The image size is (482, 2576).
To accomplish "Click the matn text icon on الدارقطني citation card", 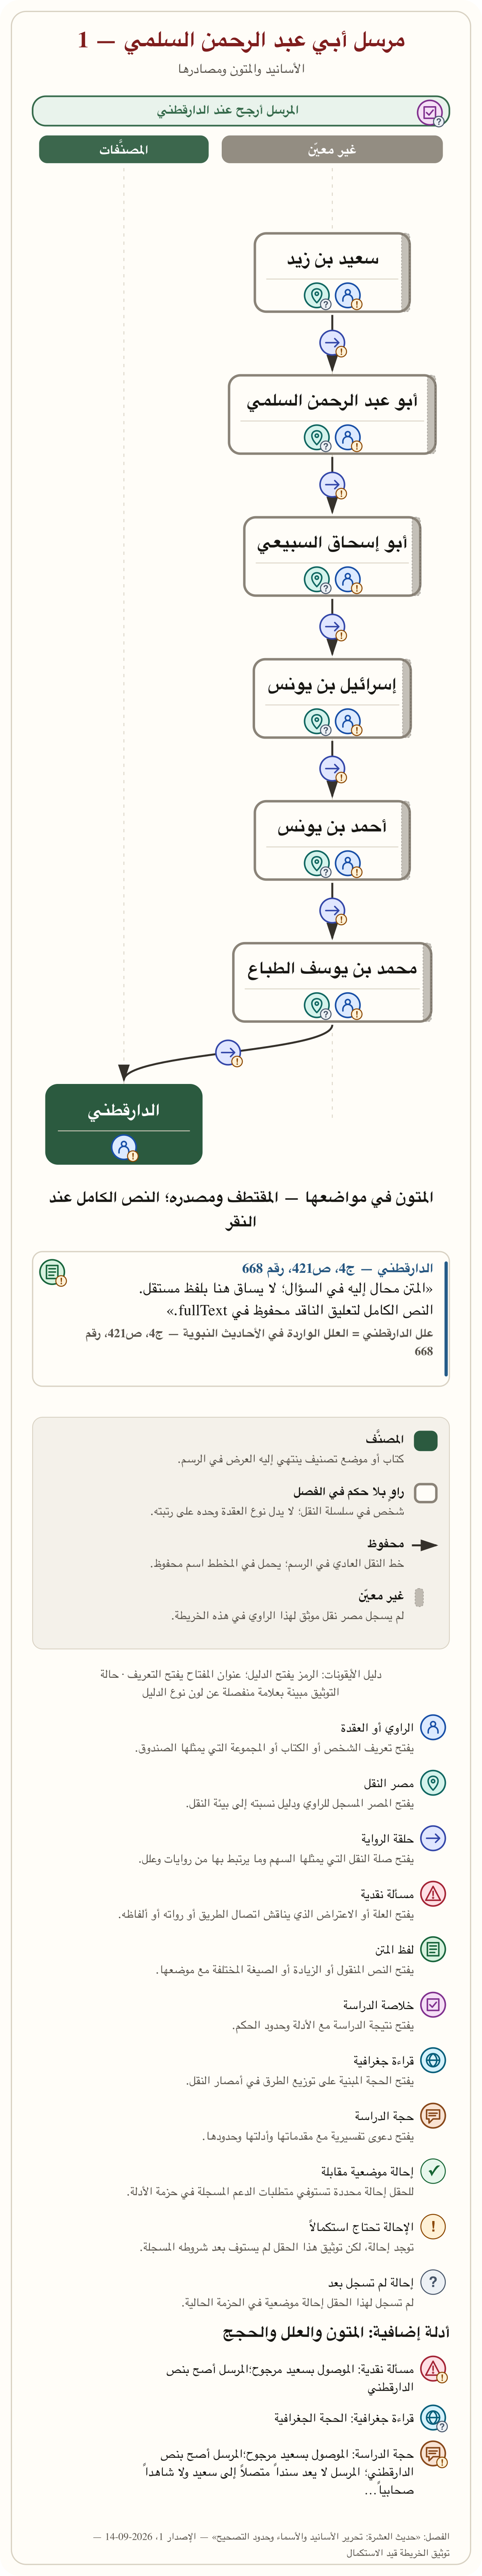I will tap(52, 1272).
